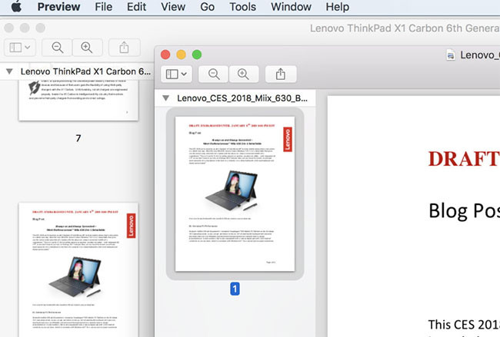Zoom in on the ThinkPad X1 Carbon window
500x337 pixels.
click(x=87, y=47)
